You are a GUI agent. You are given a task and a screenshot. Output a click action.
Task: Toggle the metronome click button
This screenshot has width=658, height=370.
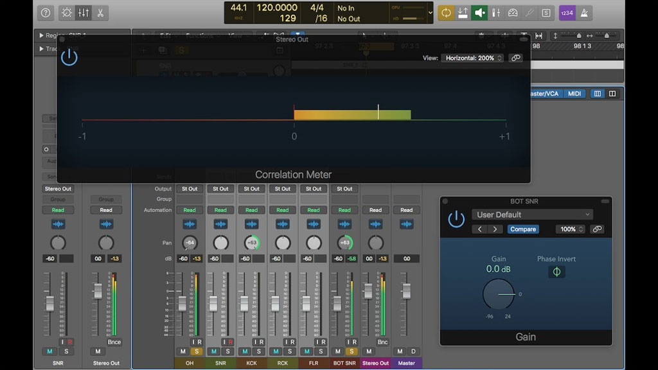[x=583, y=13]
